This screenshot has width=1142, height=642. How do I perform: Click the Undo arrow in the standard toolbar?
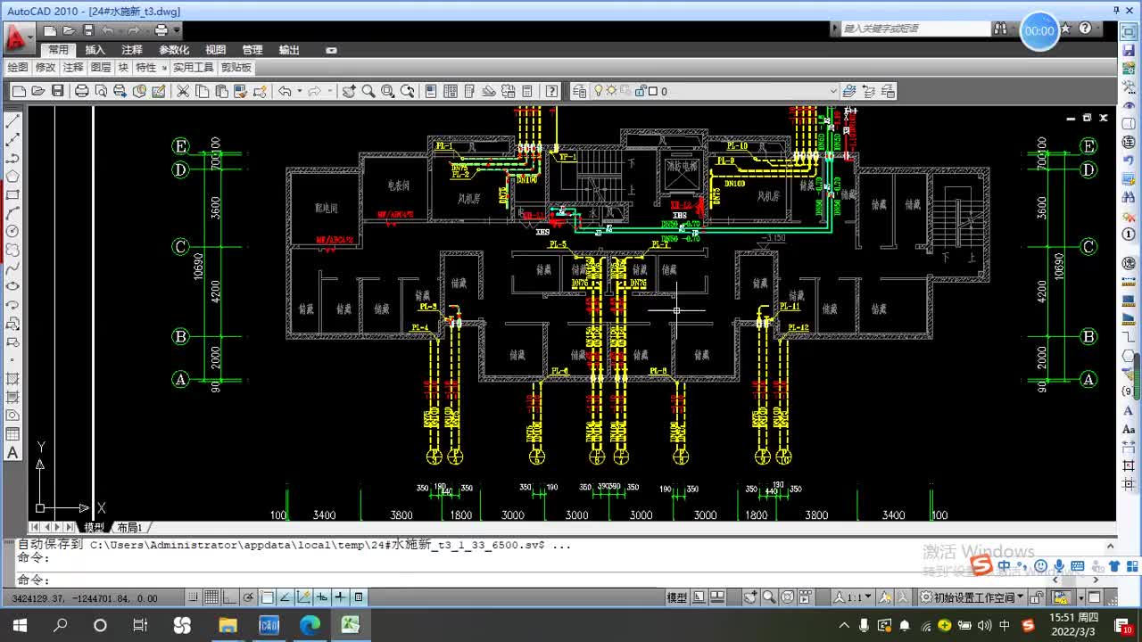point(285,91)
